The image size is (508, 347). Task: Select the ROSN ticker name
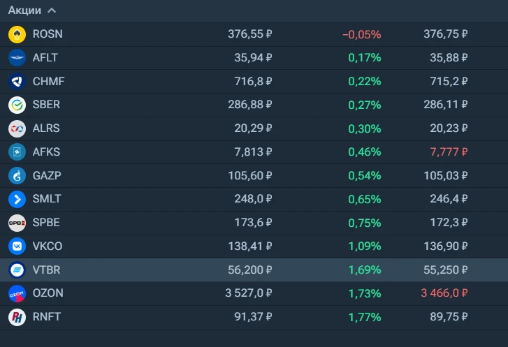click(48, 34)
